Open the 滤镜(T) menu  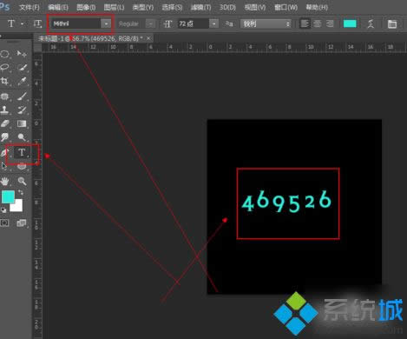click(x=200, y=7)
